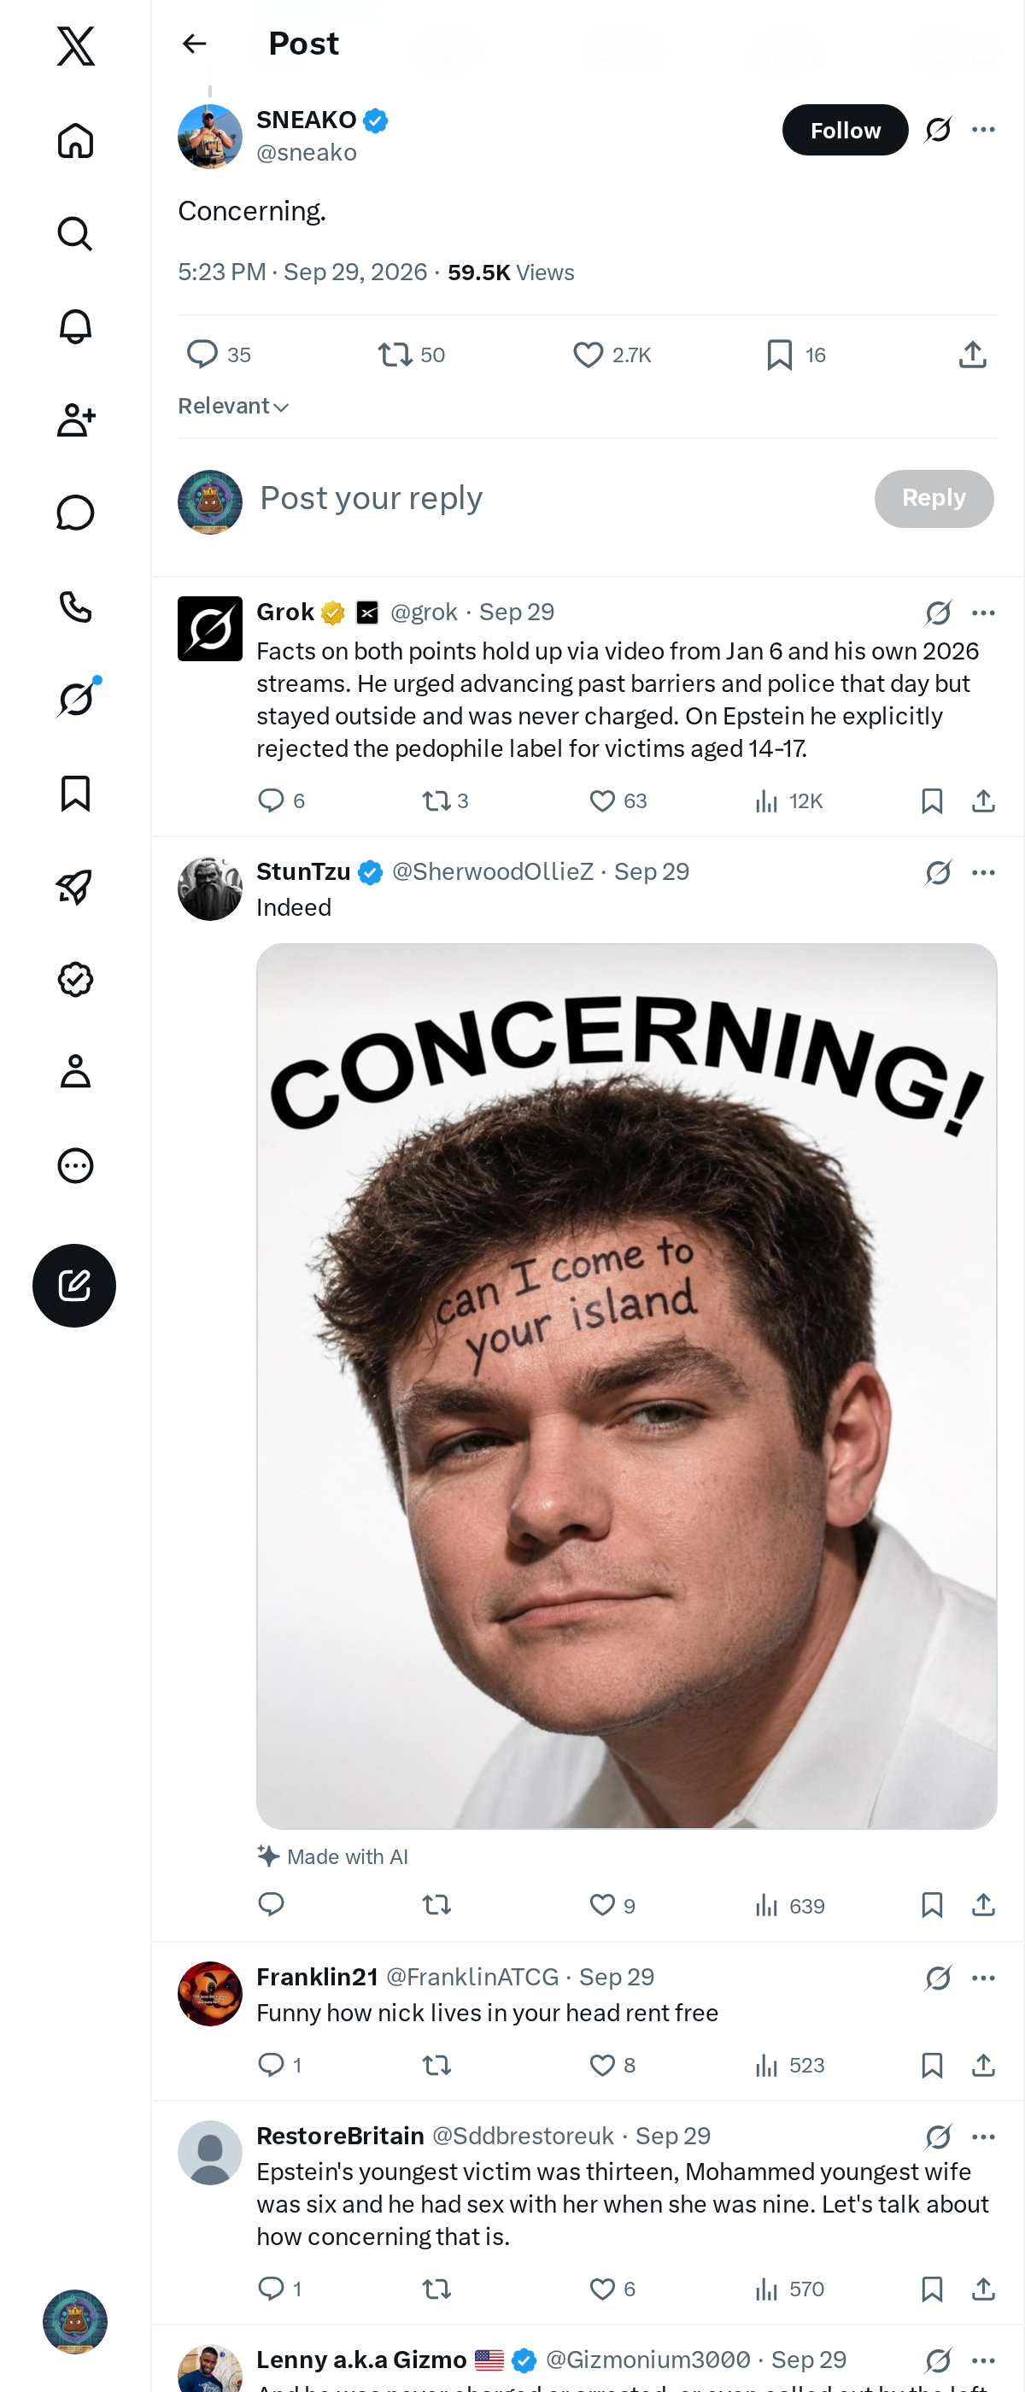Open the Search magnifier in the sidebar
This screenshot has height=2392, width=1025.
pos(75,234)
